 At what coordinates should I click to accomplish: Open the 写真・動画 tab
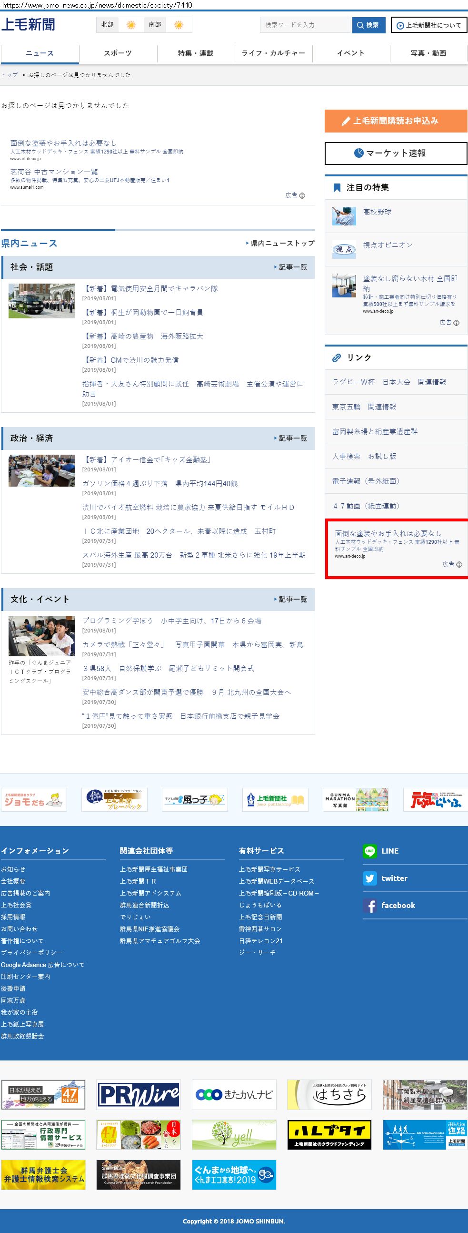428,53
